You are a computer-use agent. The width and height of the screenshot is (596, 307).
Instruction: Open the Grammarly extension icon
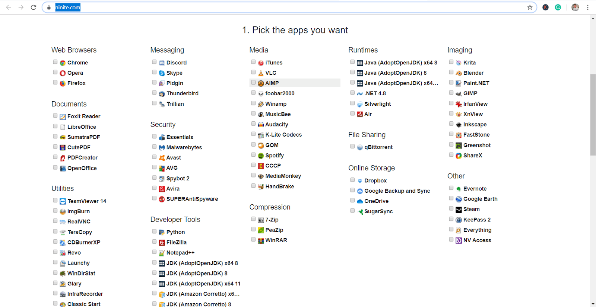(558, 7)
